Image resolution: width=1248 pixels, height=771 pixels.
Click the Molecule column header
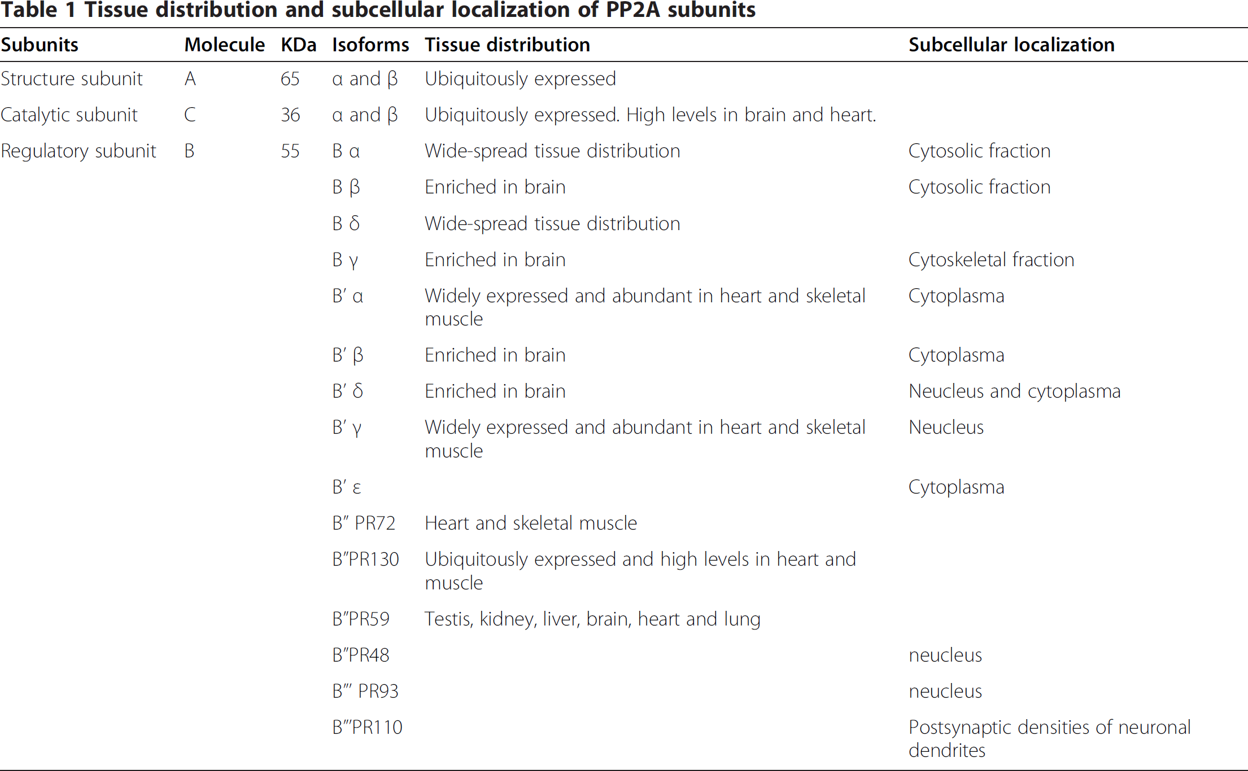pyautogui.click(x=224, y=45)
